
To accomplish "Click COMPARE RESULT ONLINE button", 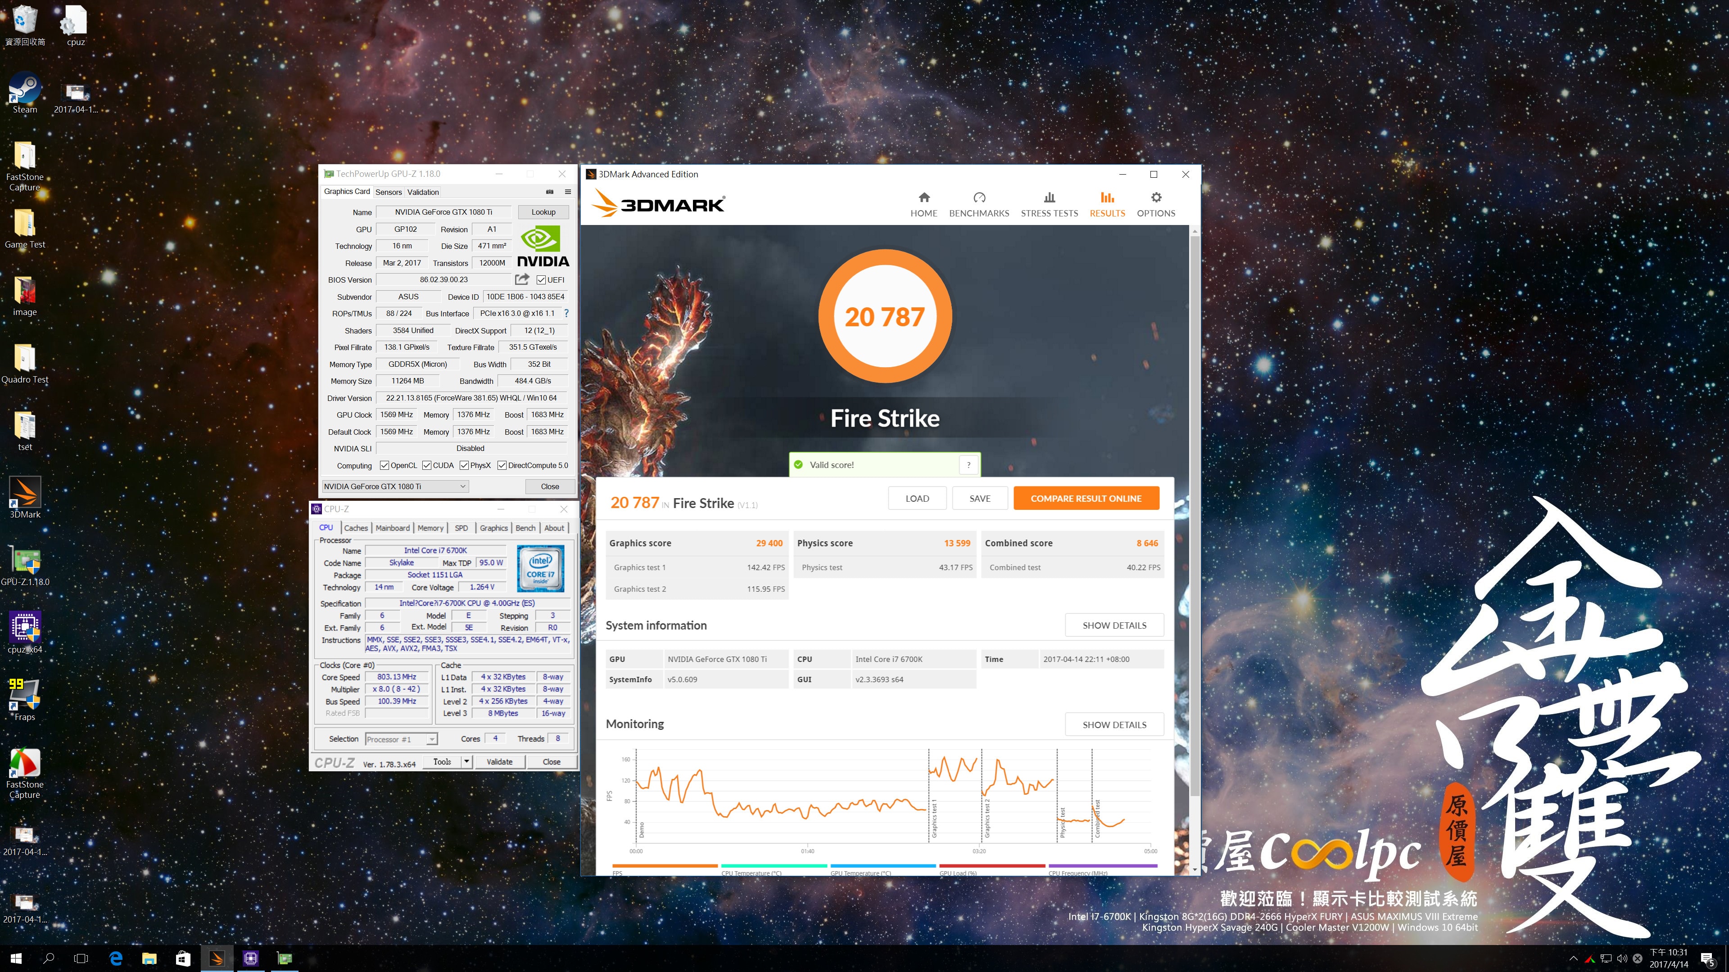I will [x=1086, y=499].
